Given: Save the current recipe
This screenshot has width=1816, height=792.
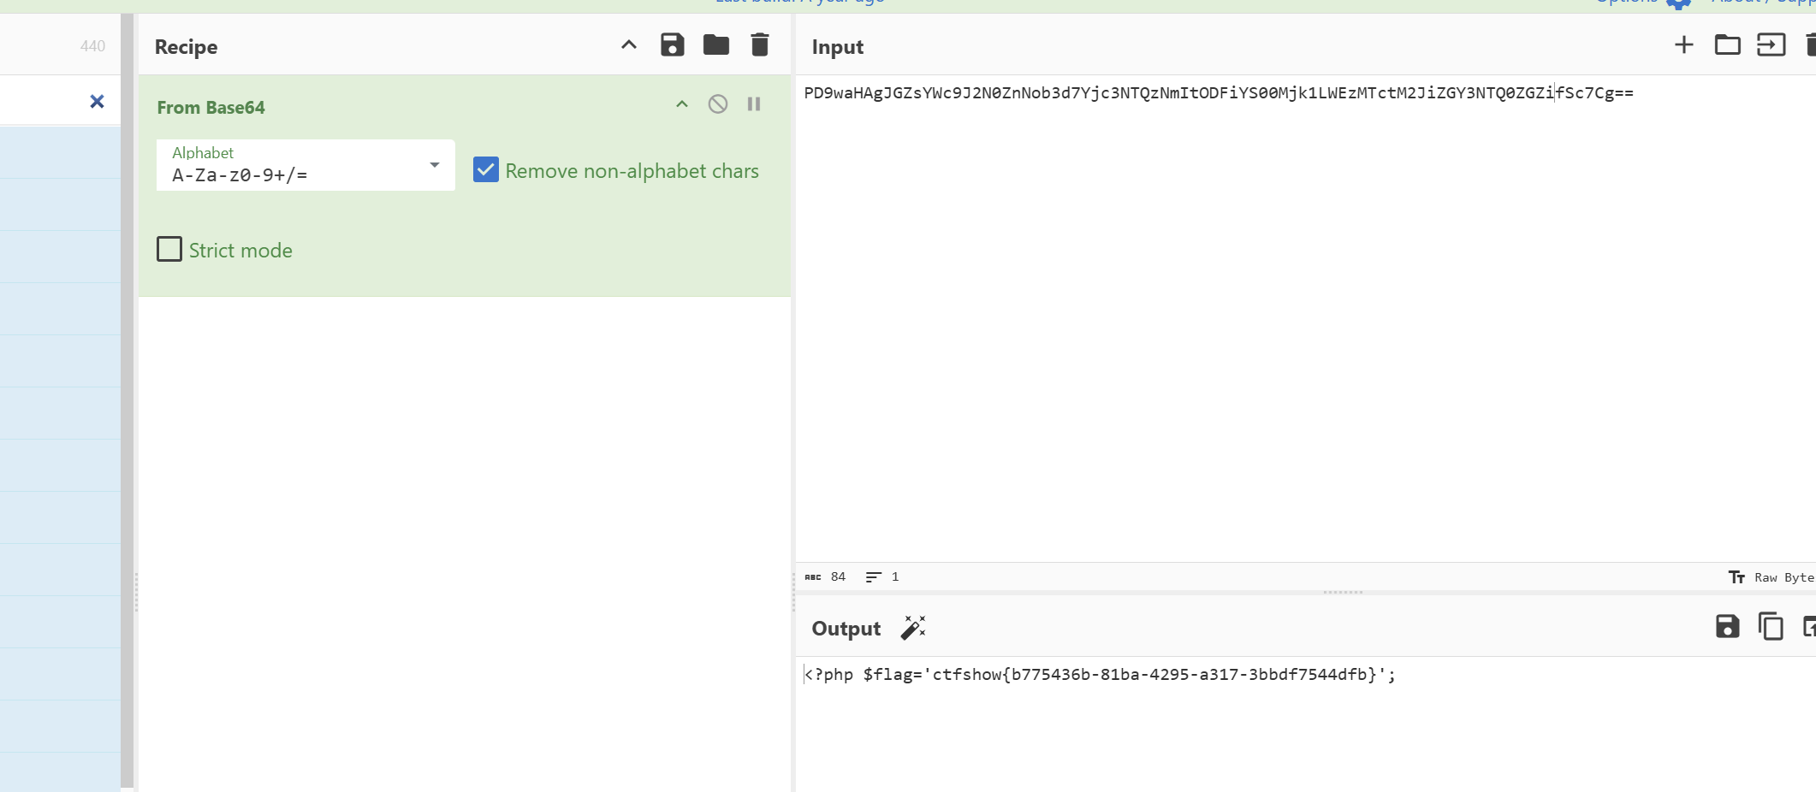Looking at the screenshot, I should 672,45.
